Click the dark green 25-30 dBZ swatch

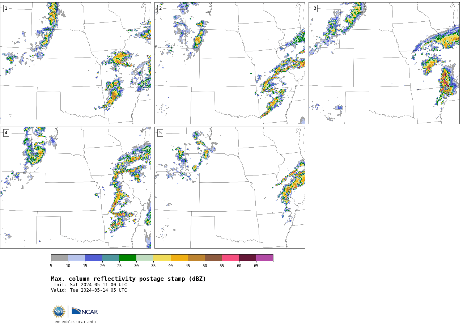click(128, 258)
